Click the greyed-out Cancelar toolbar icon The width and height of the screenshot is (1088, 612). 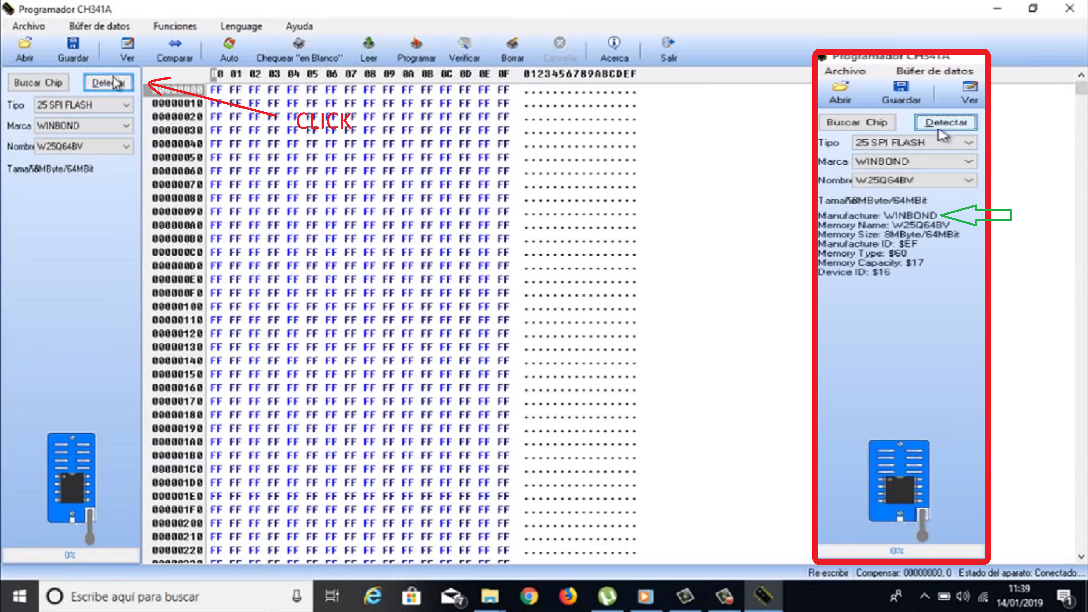(x=560, y=49)
